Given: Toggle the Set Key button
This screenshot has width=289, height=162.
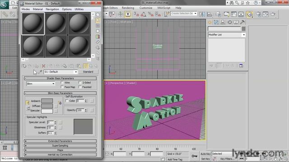Looking at the screenshot, I should point(205,159).
